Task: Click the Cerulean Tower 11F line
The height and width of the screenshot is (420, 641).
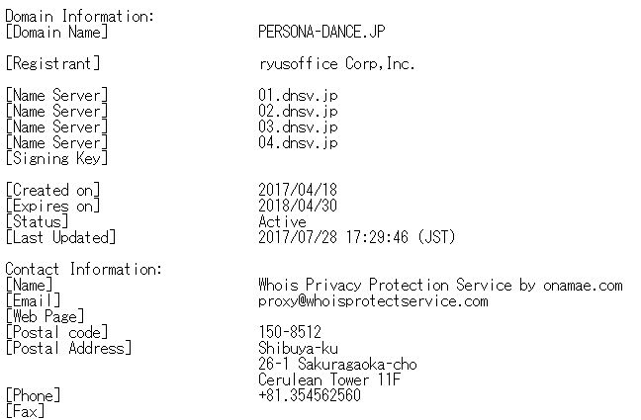Action: [x=329, y=379]
